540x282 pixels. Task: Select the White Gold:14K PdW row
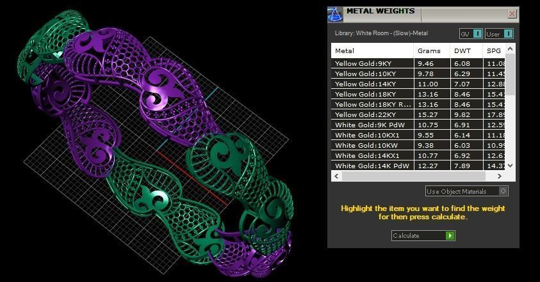418,166
